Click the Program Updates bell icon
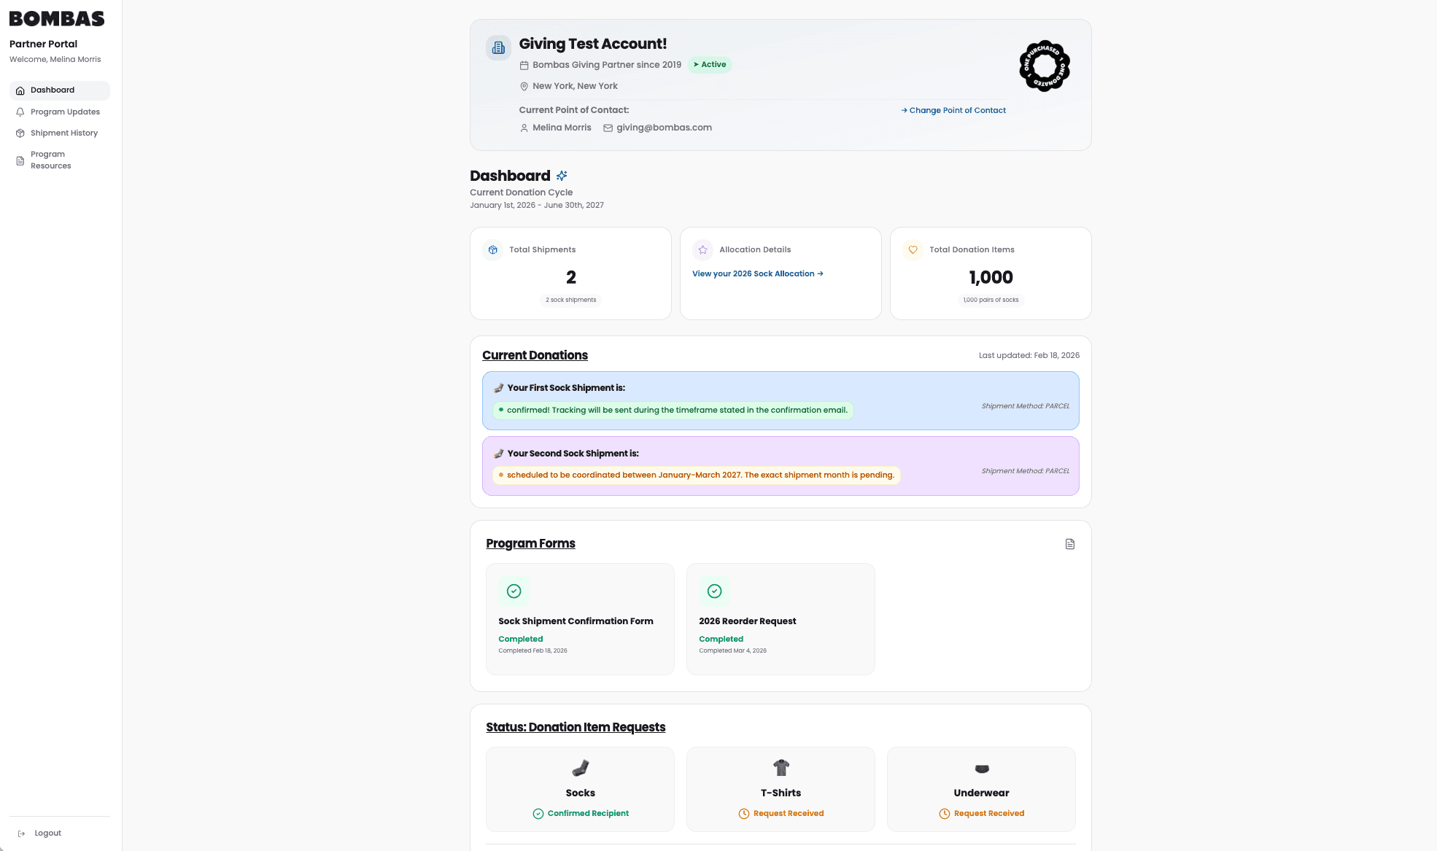The height and width of the screenshot is (851, 1437). 20,112
